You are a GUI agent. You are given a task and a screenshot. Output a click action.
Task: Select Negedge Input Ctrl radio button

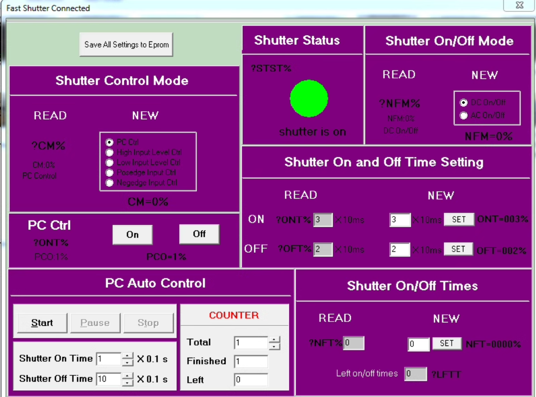[x=110, y=183]
